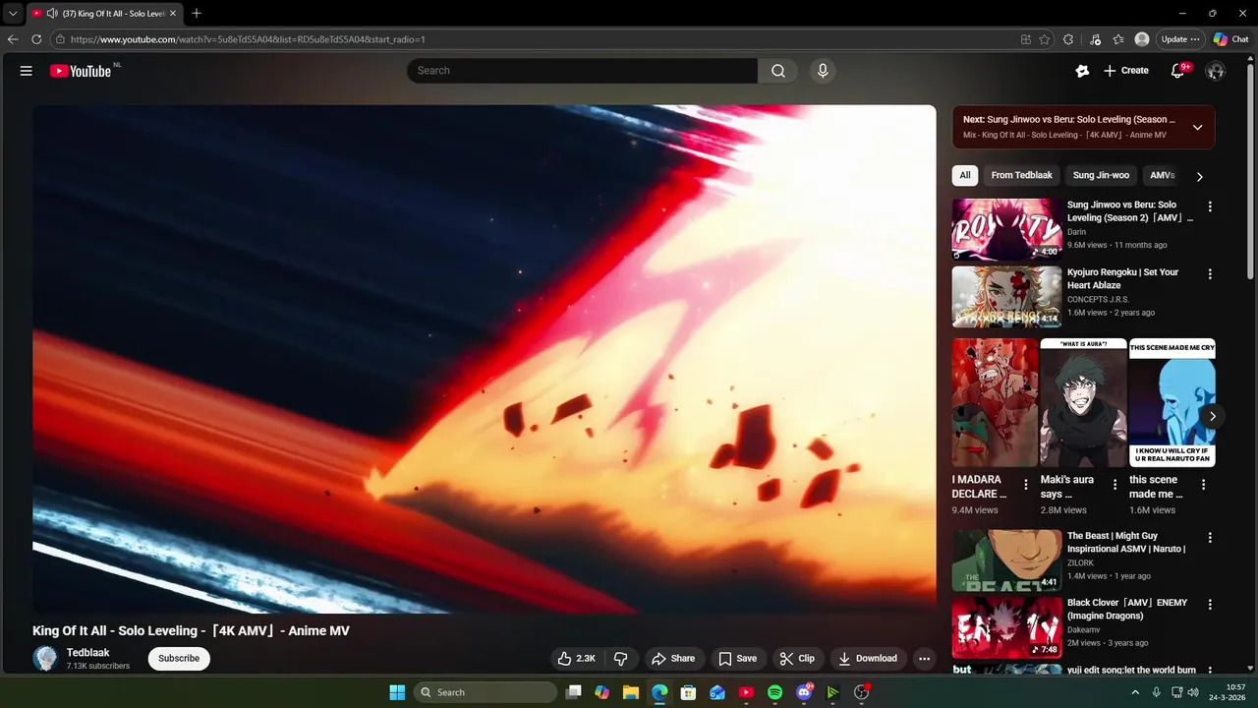Open options for The Beast Might Guy video
Screen dimensions: 1258x708
click(x=1210, y=538)
